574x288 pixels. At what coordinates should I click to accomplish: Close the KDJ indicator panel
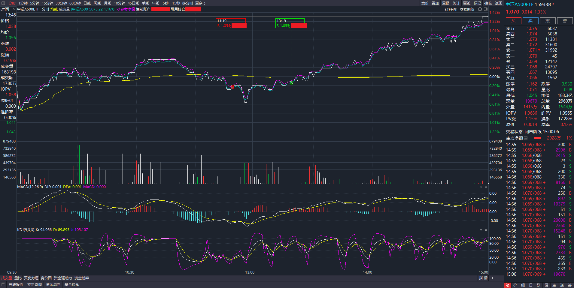[x=486, y=230]
